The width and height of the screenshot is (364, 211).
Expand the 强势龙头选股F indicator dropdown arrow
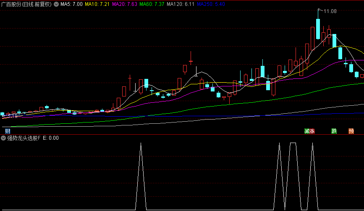tap(4, 138)
